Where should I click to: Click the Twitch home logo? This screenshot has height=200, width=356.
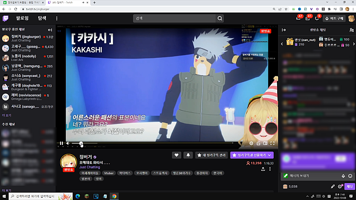(x=5, y=18)
